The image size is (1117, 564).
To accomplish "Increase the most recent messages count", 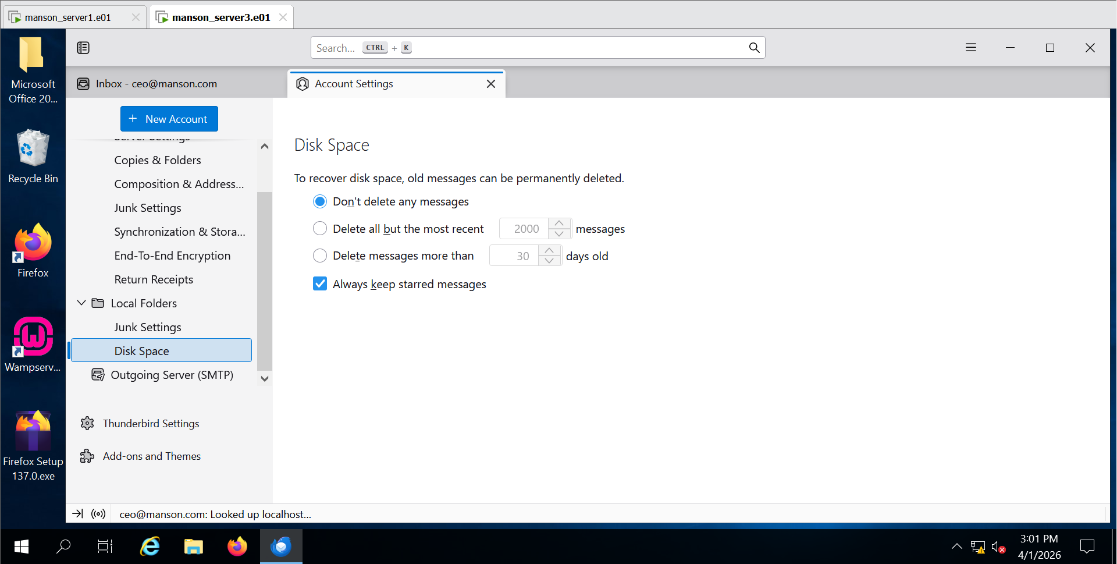I will point(559,224).
